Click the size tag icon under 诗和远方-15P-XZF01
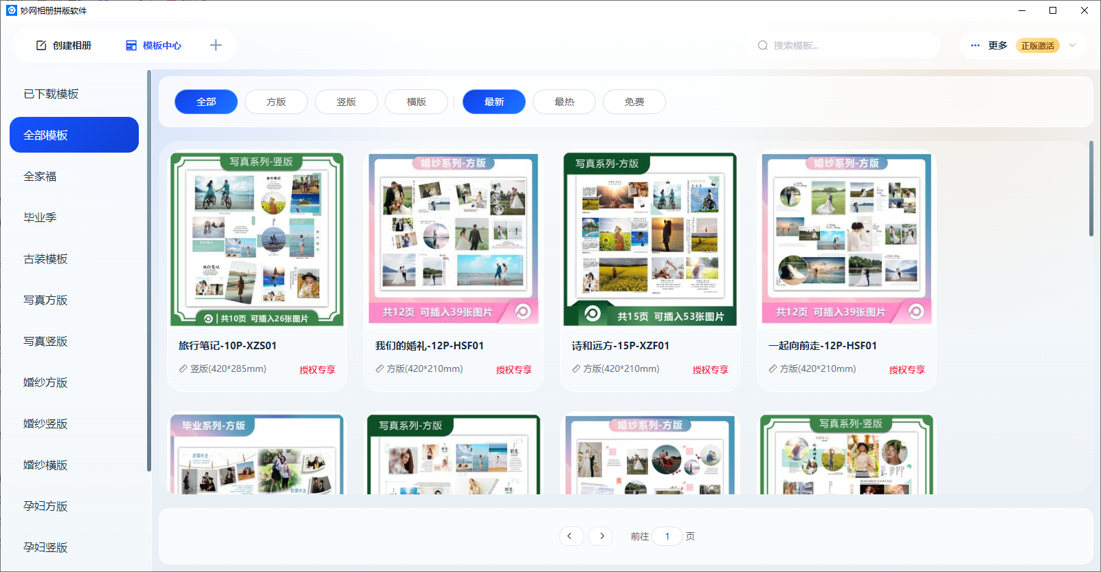Screen dimensions: 1101x572 [577, 369]
